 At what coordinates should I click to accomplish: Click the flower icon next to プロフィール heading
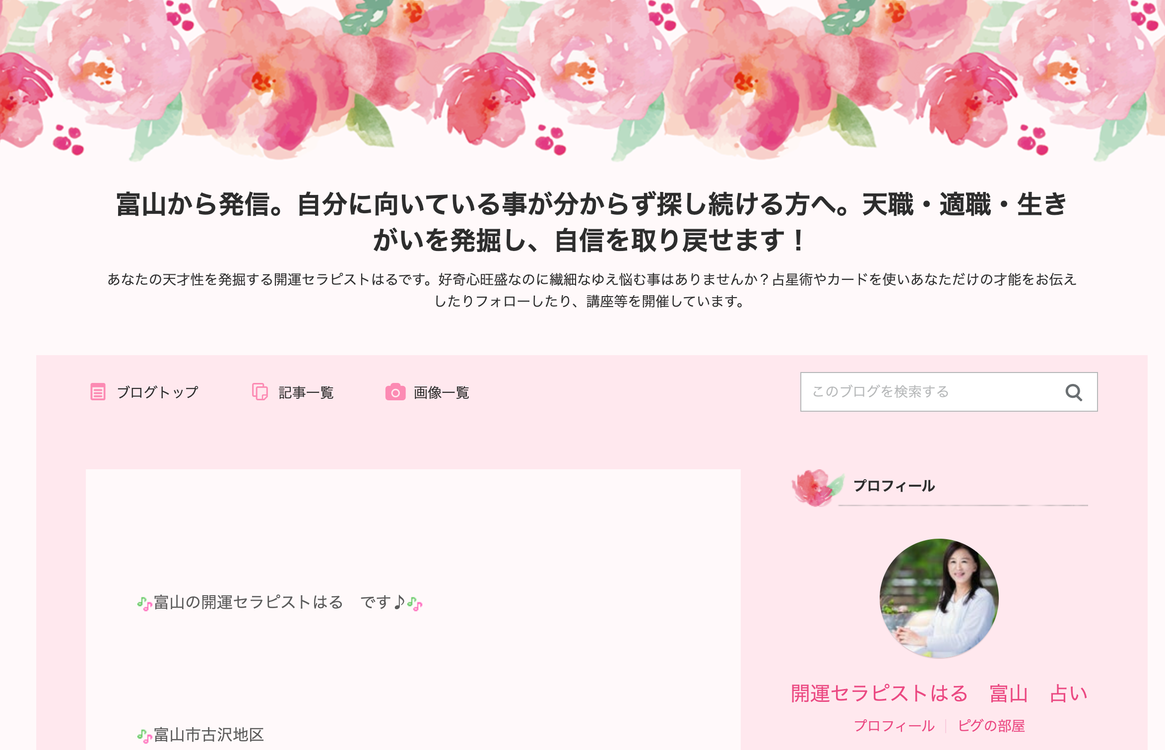[817, 487]
